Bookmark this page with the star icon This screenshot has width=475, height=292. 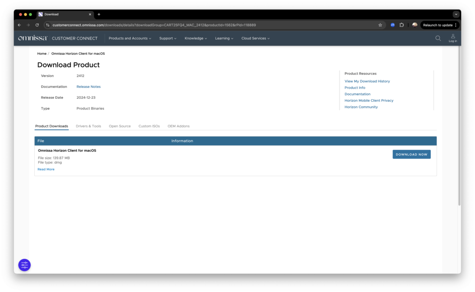380,25
